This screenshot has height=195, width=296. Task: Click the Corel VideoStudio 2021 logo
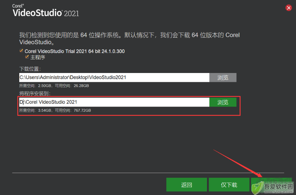pos(45,11)
